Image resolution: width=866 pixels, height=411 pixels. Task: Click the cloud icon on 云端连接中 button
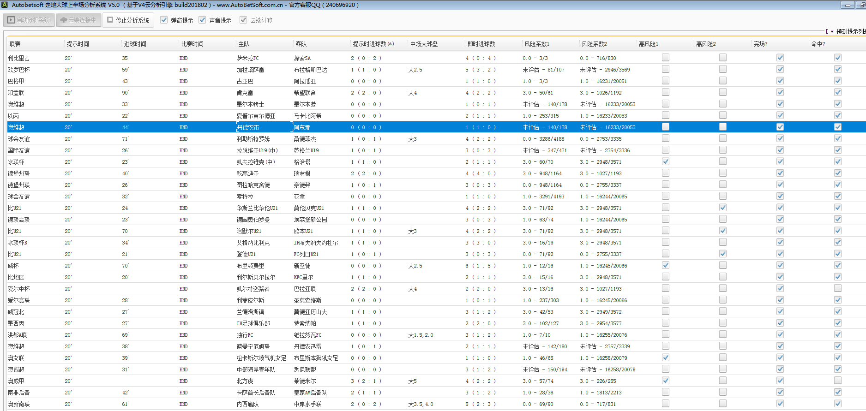pos(64,20)
